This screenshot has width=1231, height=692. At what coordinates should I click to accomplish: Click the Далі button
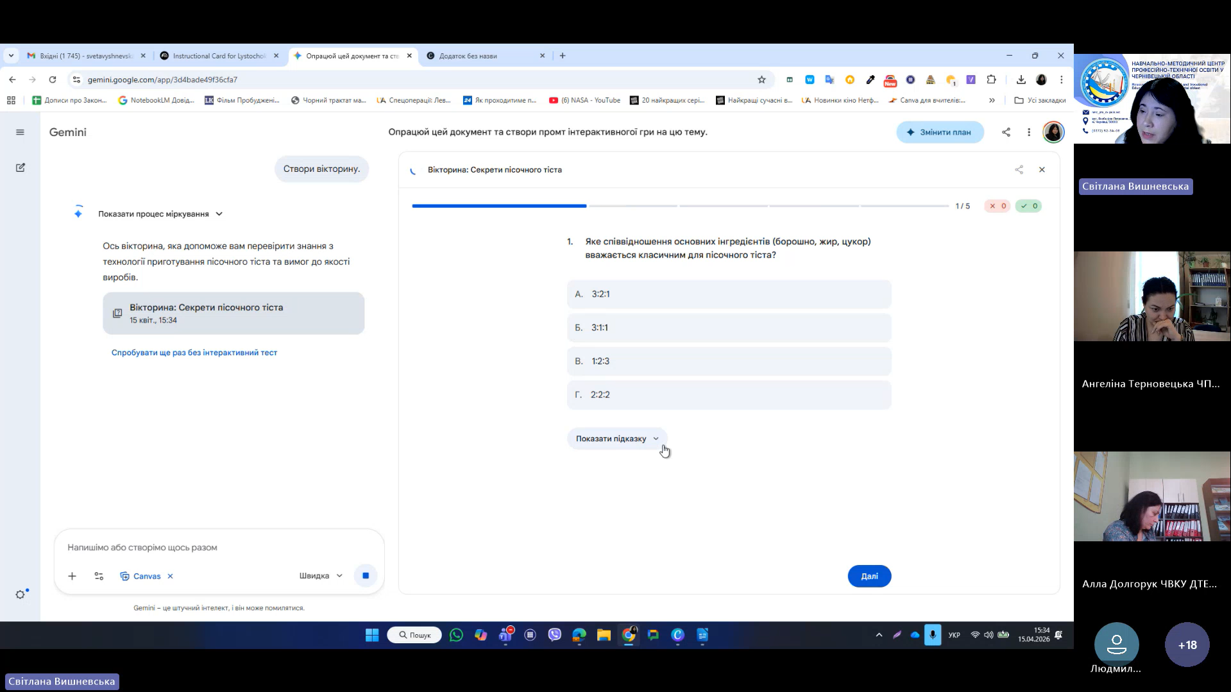coord(869,576)
